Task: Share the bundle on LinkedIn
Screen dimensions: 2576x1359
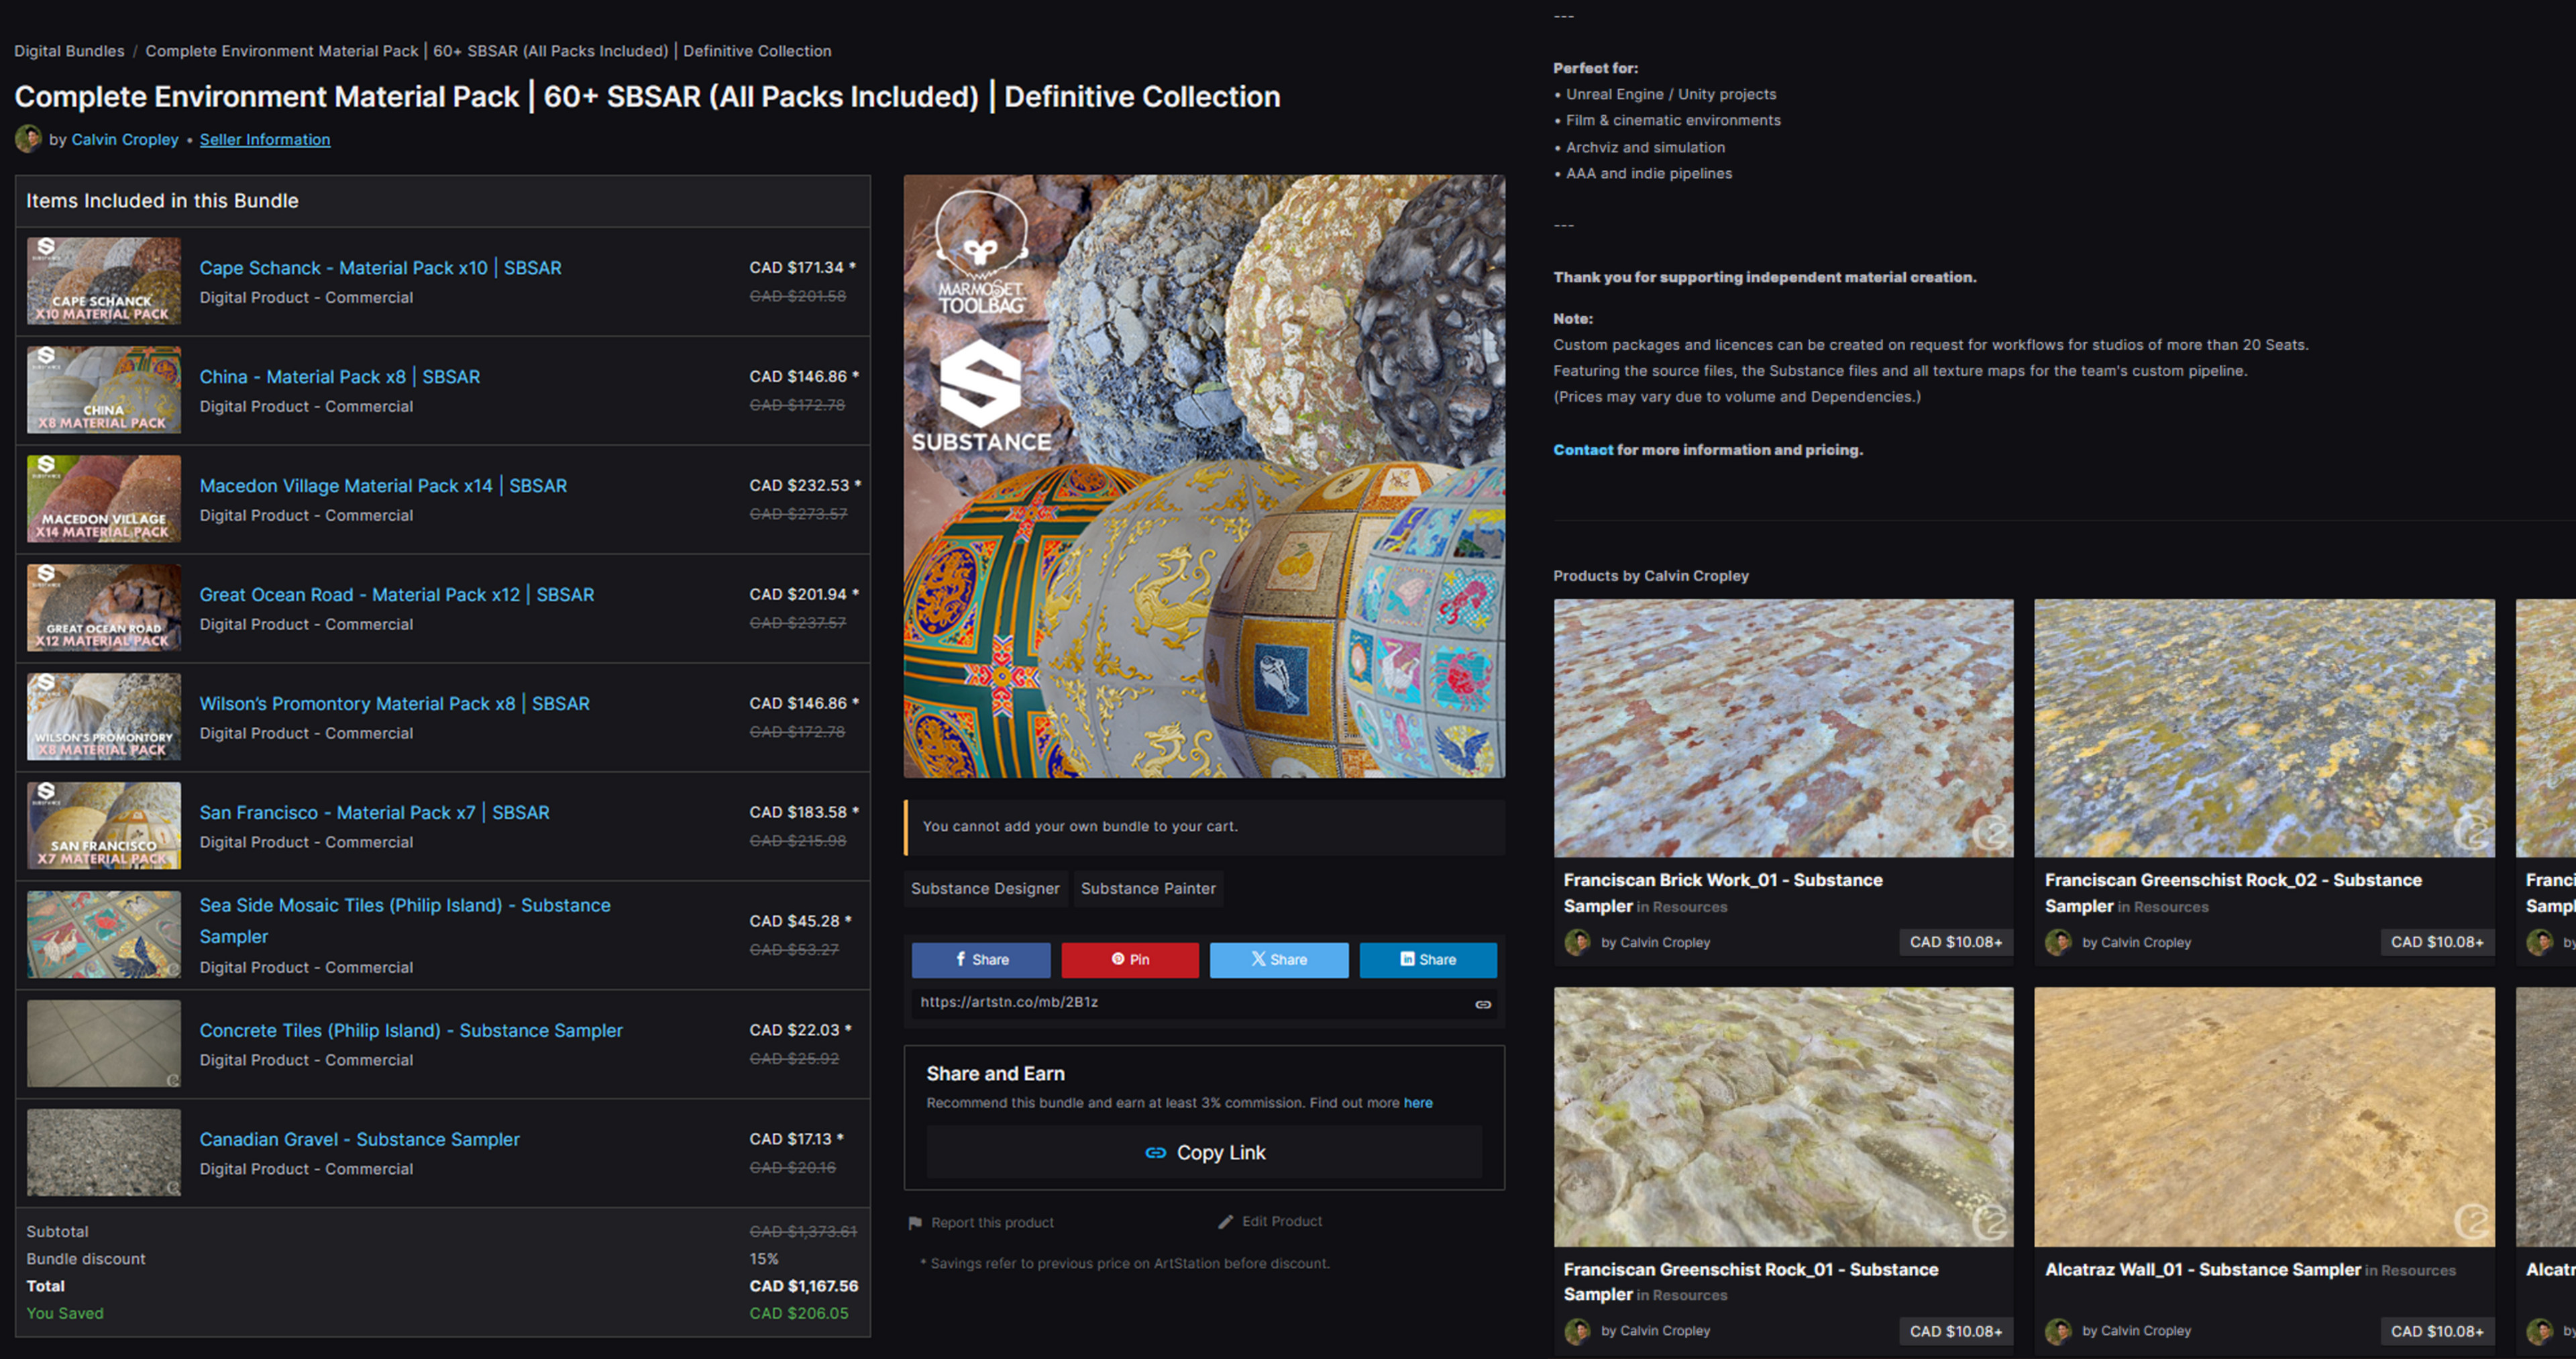Action: coord(1427,960)
